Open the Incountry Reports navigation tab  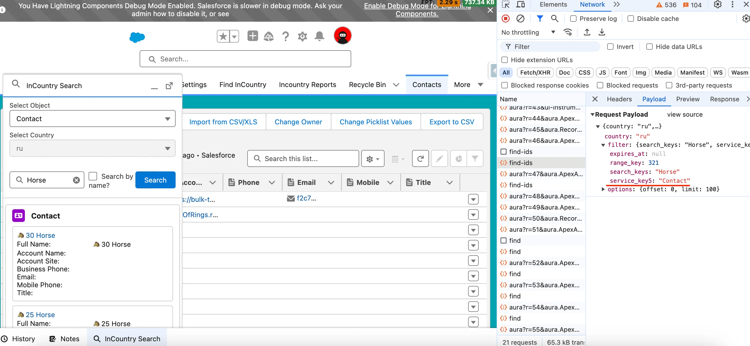click(308, 85)
